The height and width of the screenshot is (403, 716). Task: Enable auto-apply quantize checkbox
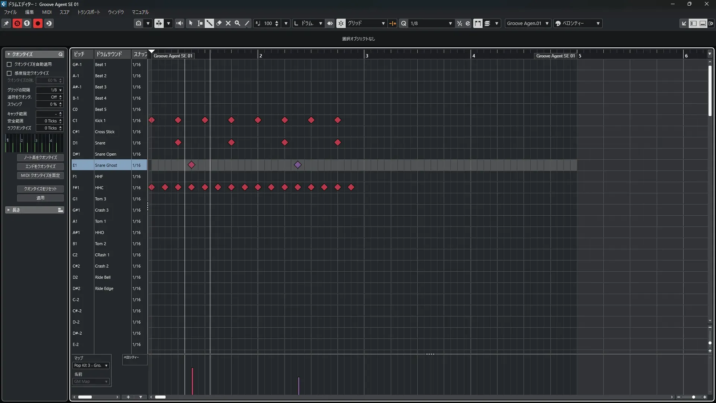click(9, 64)
